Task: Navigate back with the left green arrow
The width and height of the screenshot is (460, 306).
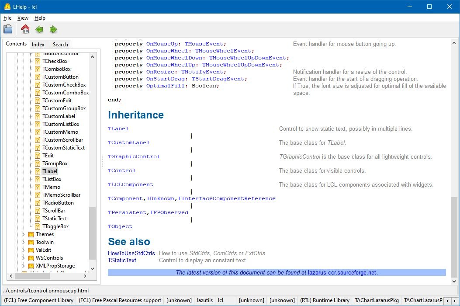Action: click(39, 29)
